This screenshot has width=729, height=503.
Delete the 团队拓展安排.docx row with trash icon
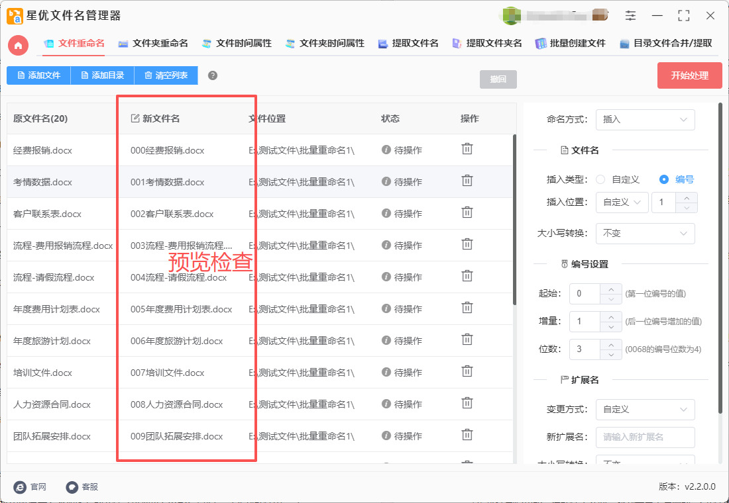[x=467, y=435]
